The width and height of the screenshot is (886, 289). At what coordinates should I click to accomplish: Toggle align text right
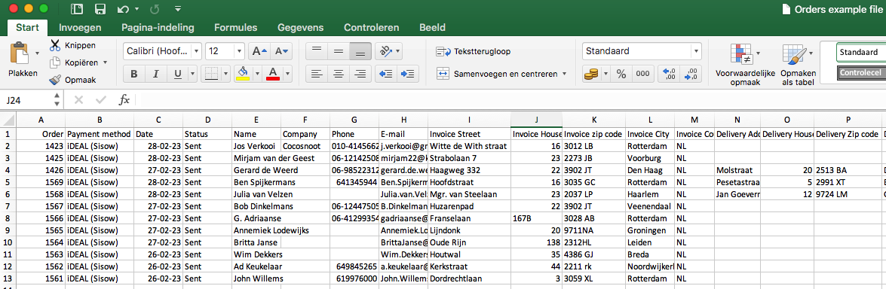click(360, 74)
